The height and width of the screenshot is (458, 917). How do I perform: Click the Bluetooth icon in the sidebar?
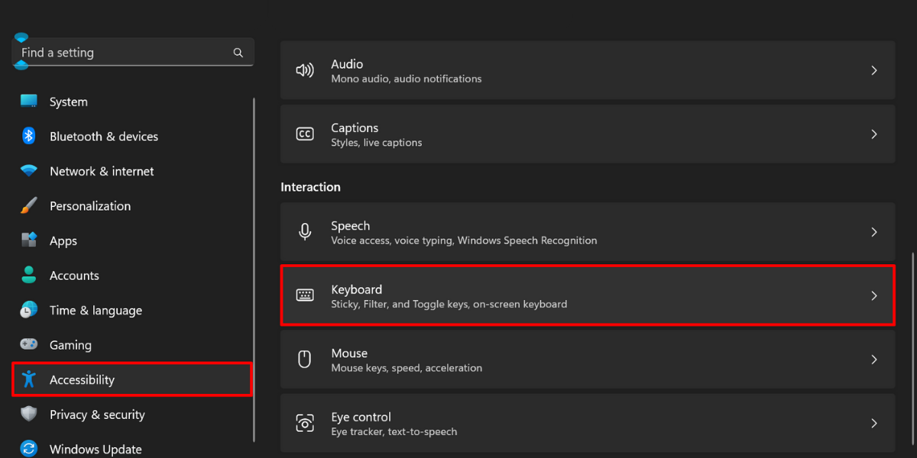[29, 136]
